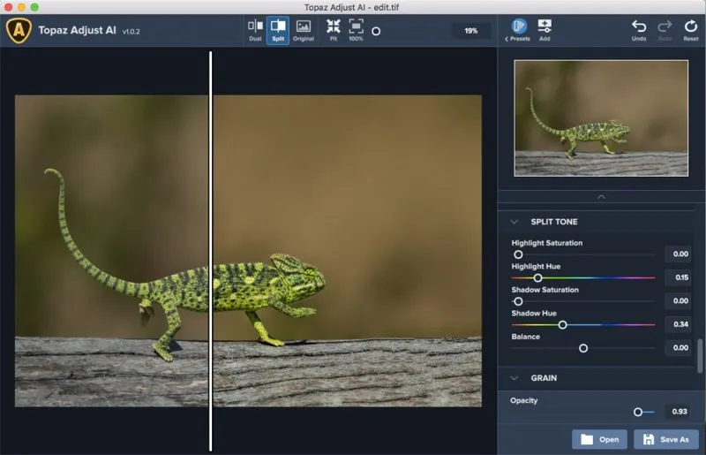706x455 pixels.
Task: Click the Add adjustment icon
Action: coord(545,30)
